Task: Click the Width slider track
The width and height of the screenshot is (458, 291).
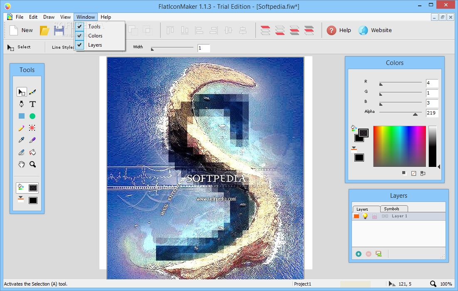Action: (x=172, y=47)
